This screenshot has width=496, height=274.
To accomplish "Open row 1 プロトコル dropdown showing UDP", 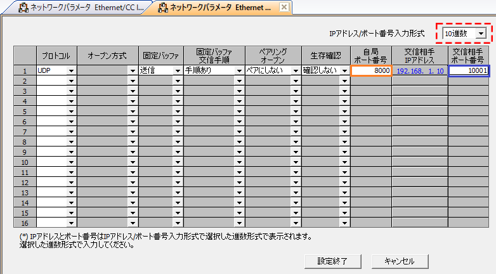I will tap(71, 71).
